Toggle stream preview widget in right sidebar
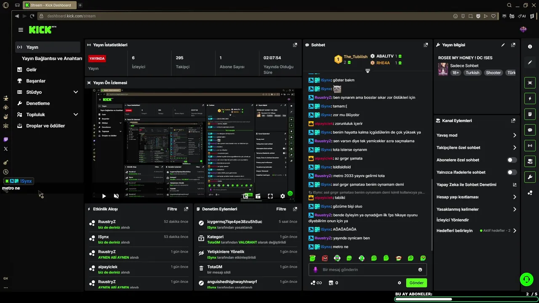 (530, 83)
